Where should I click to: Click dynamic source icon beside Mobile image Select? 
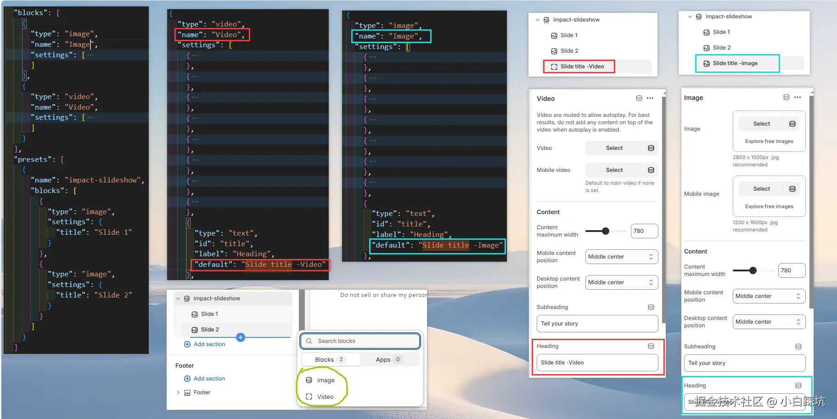[x=792, y=189]
